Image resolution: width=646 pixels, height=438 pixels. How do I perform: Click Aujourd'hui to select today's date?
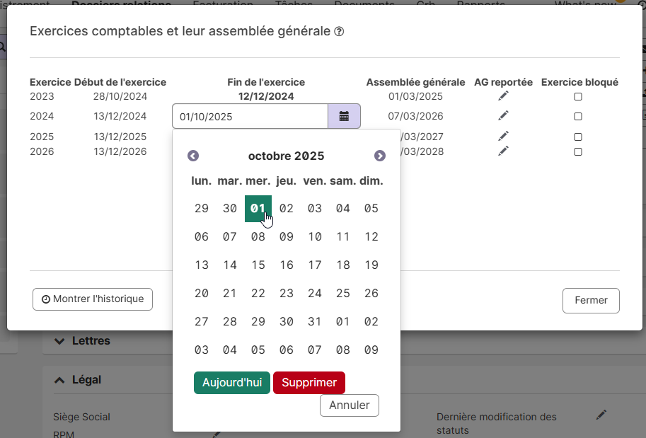pos(231,383)
